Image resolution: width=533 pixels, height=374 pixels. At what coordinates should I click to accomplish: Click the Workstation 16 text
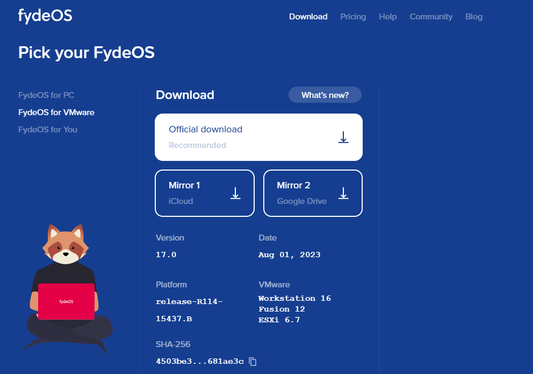pyautogui.click(x=294, y=299)
